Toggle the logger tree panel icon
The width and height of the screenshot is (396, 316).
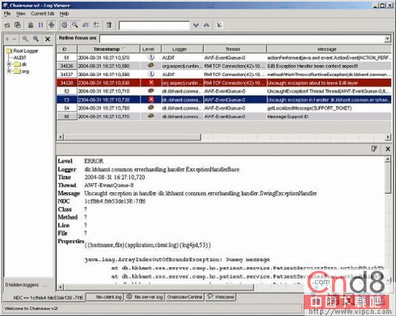click(x=96, y=25)
